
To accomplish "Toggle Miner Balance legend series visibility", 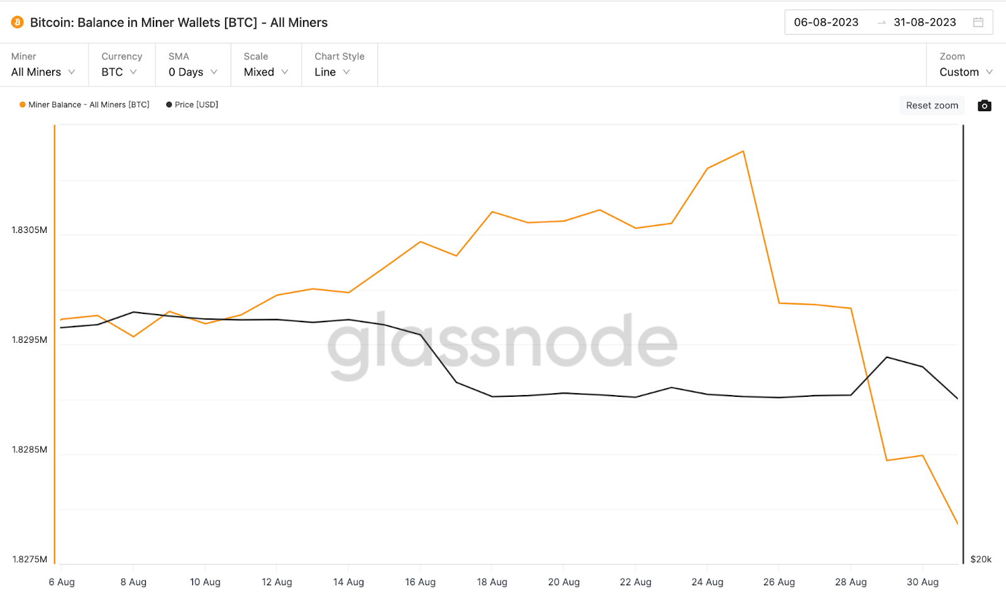I will (x=84, y=105).
